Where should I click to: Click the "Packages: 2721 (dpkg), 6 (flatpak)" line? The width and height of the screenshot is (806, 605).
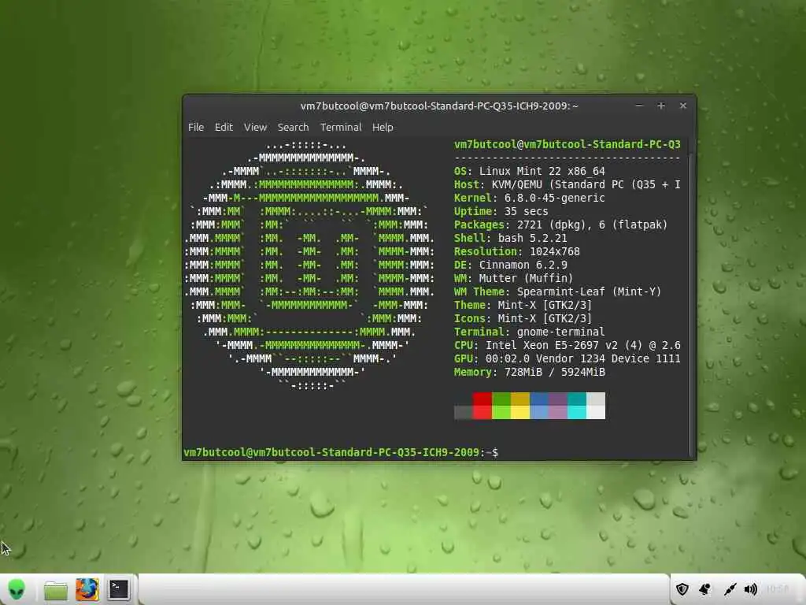[560, 225]
